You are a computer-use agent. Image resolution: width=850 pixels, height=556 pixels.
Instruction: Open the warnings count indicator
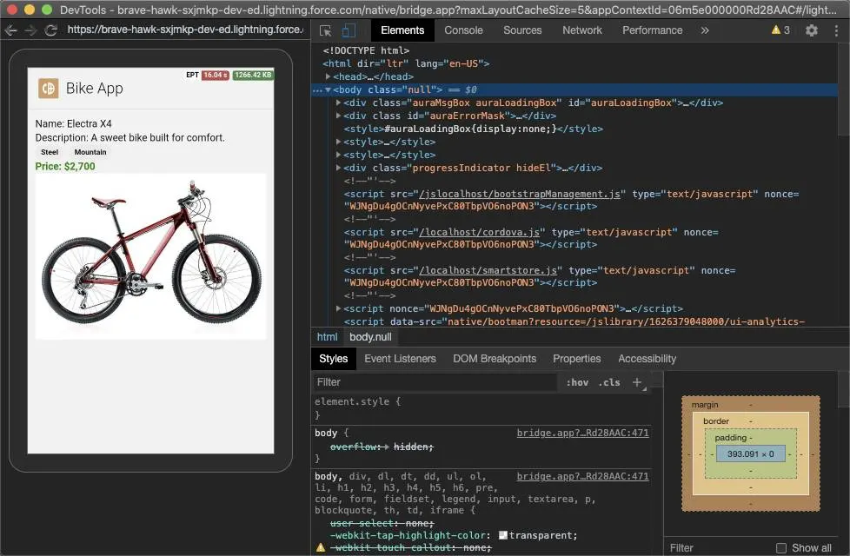point(780,30)
